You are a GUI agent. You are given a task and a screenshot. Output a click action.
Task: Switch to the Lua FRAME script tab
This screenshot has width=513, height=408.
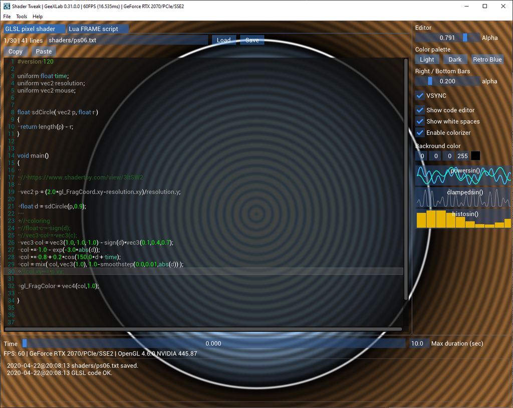click(97, 29)
